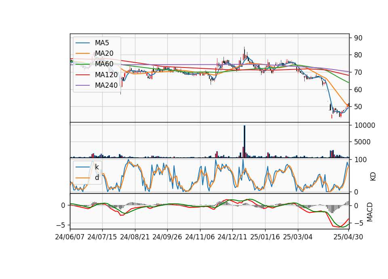Image resolution: width=388 pixels, height=279 pixels.
Task: Click the KD axis title
Action: tap(373, 176)
